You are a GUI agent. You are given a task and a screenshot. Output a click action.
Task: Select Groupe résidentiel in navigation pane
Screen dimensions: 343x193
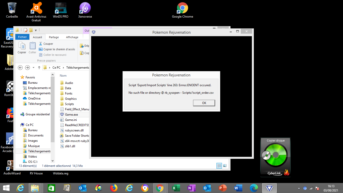[35, 114]
